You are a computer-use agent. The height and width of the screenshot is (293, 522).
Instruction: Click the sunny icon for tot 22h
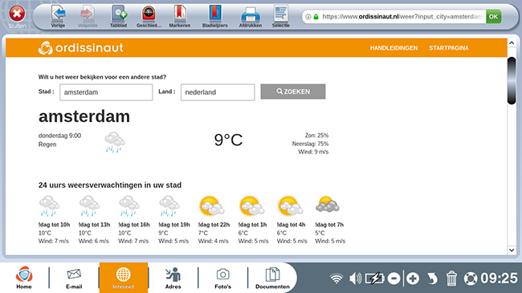[x=211, y=206]
